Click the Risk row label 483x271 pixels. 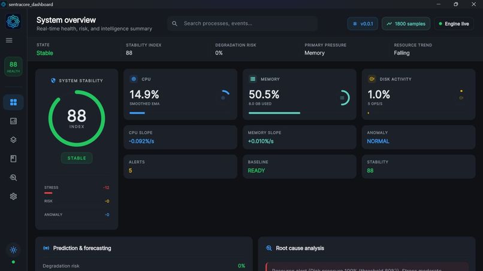(x=49, y=201)
